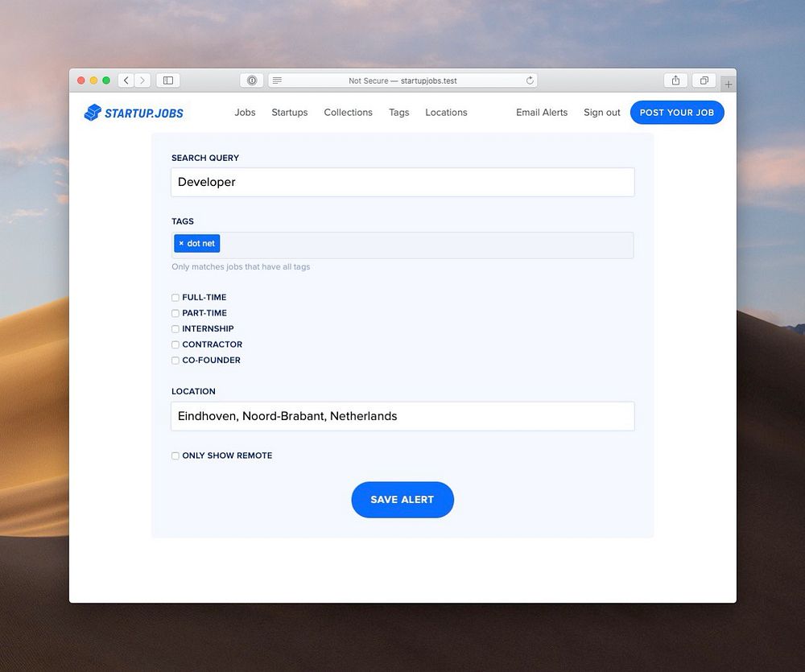
Task: Check the Part-Time checkbox
Action: pos(175,313)
